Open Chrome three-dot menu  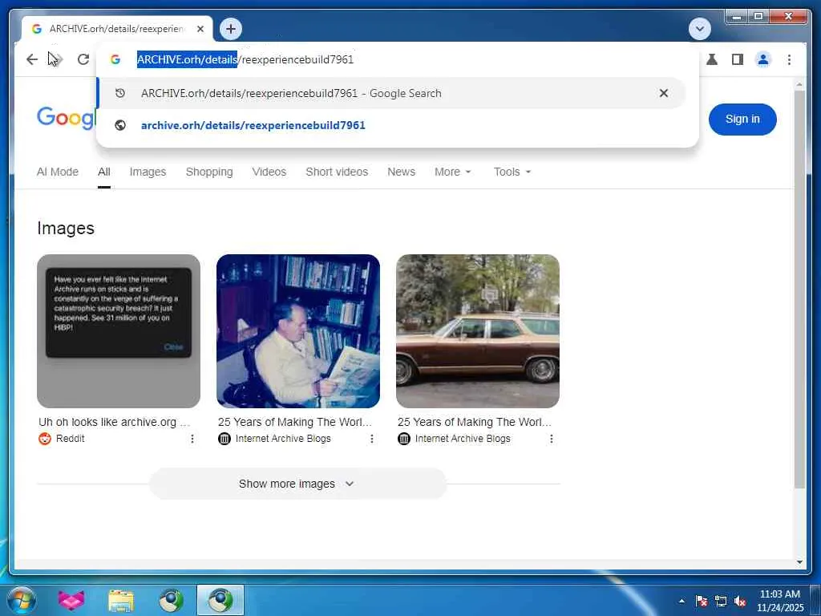pyautogui.click(x=789, y=59)
